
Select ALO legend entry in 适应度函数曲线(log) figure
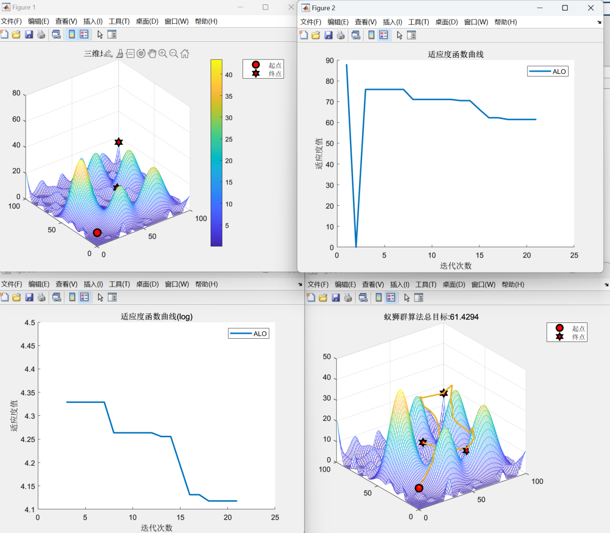[x=249, y=333]
